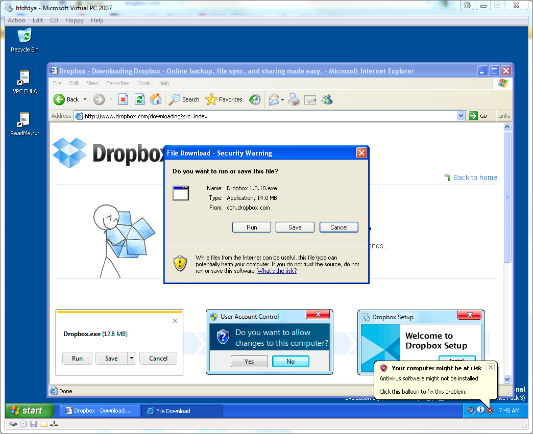Open the "What's the risk?" link
Viewport: 533px width, 434px height.
coord(277,271)
